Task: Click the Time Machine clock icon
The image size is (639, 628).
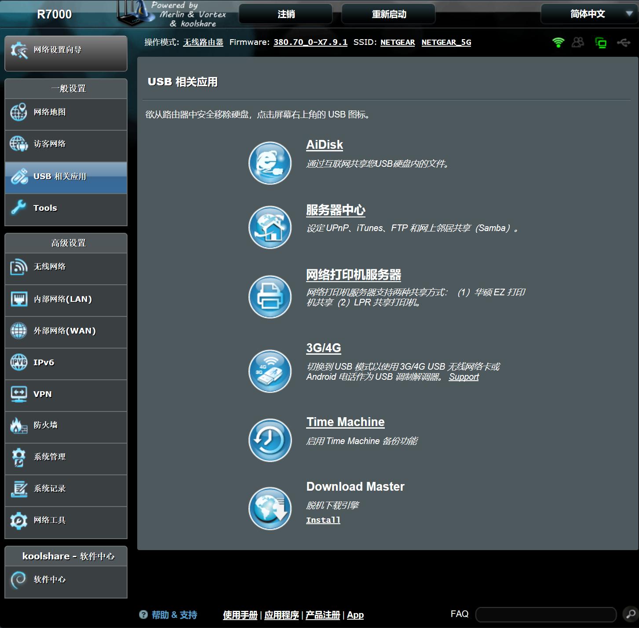Action: pos(270,440)
